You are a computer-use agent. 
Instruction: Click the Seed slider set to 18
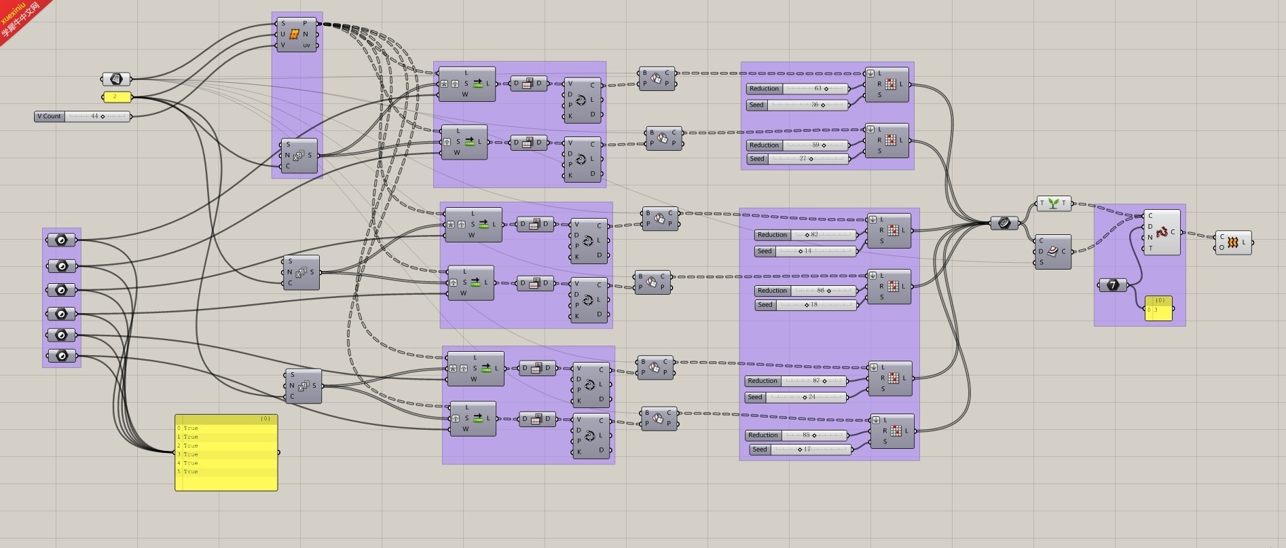[x=806, y=304]
